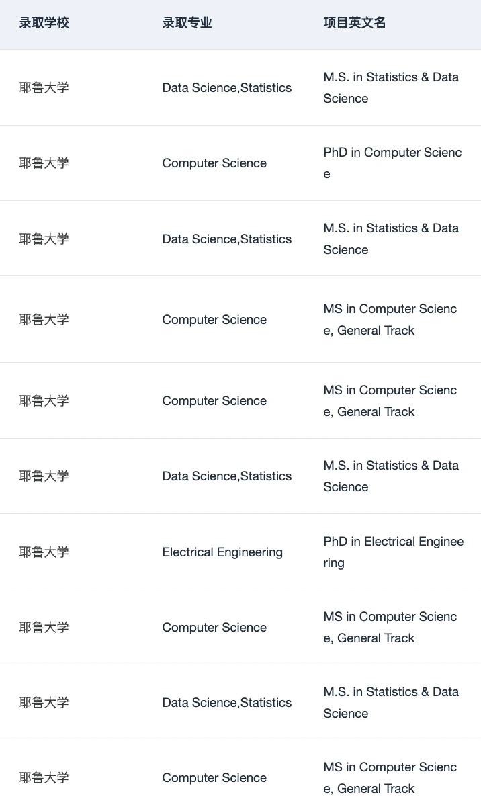Click the 录取专业 column header
The image size is (481, 809).
click(187, 23)
